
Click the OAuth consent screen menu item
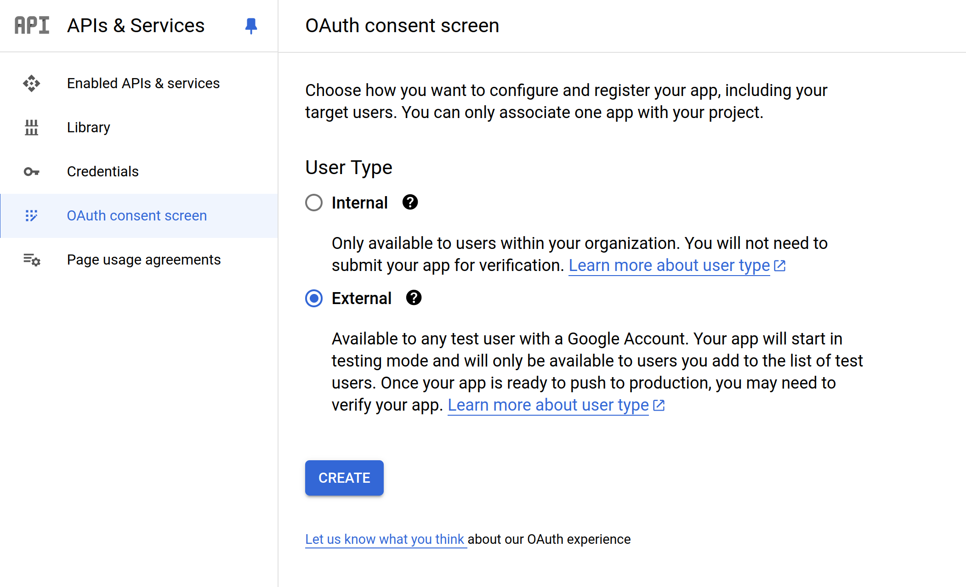coord(136,214)
